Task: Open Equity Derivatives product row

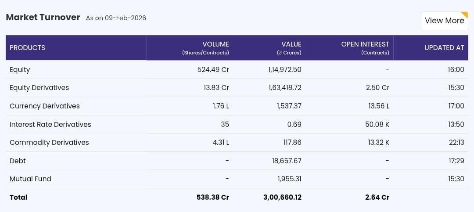Action: click(x=39, y=88)
